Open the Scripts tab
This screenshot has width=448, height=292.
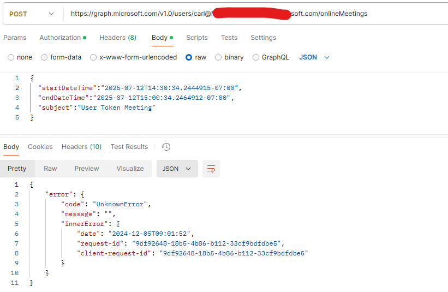pos(197,38)
